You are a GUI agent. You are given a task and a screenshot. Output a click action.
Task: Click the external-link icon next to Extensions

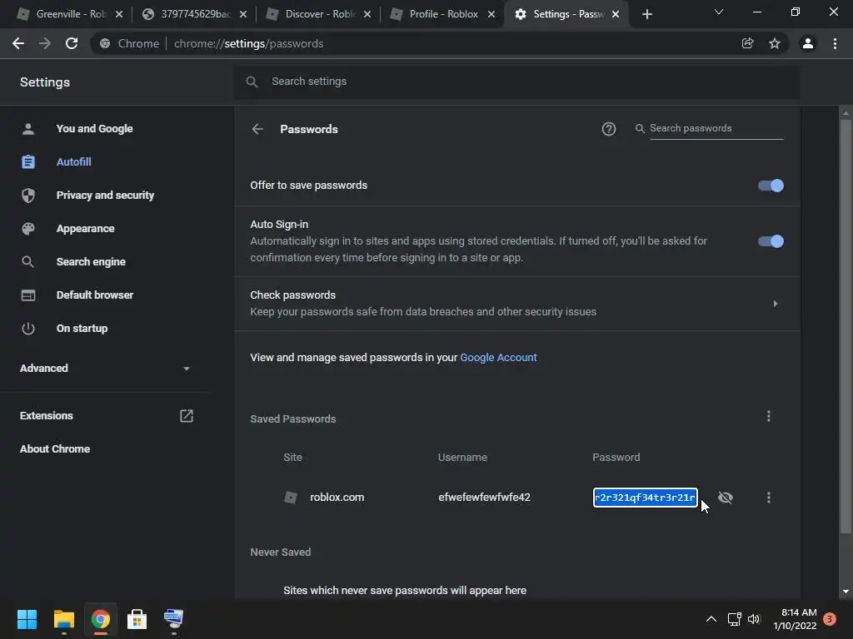tap(187, 416)
